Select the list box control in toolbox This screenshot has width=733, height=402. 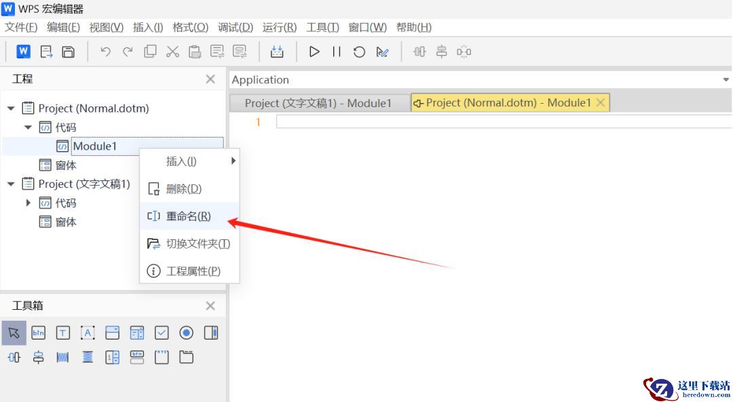(137, 333)
